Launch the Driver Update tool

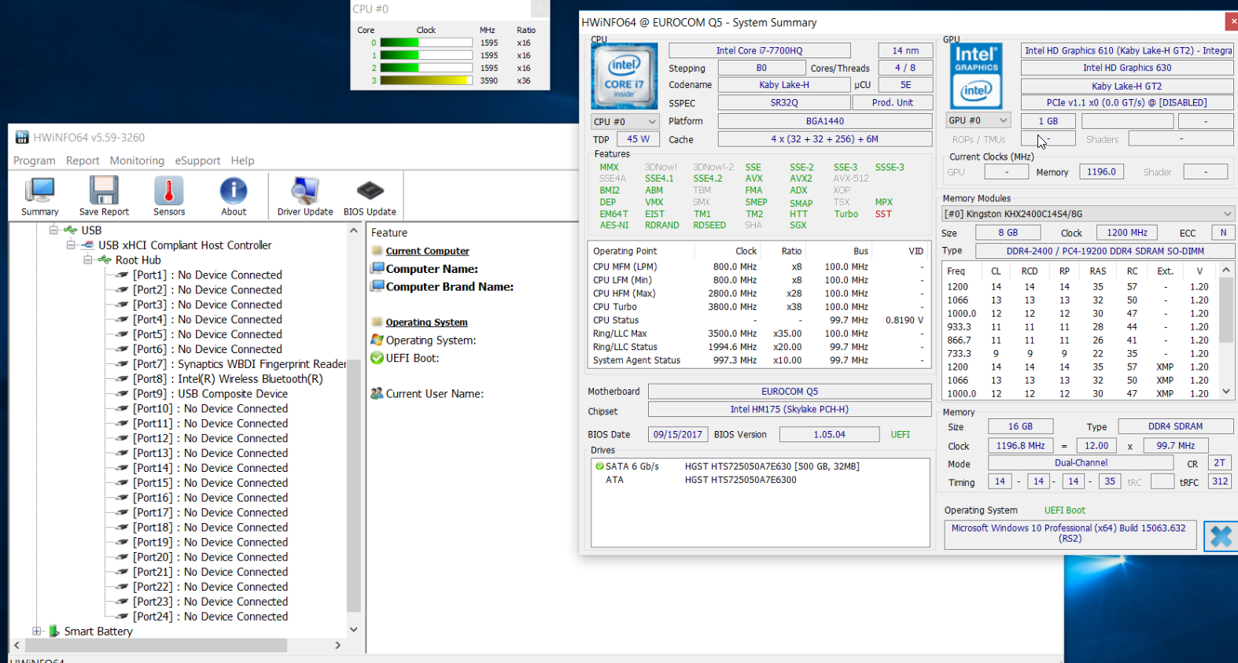point(305,197)
